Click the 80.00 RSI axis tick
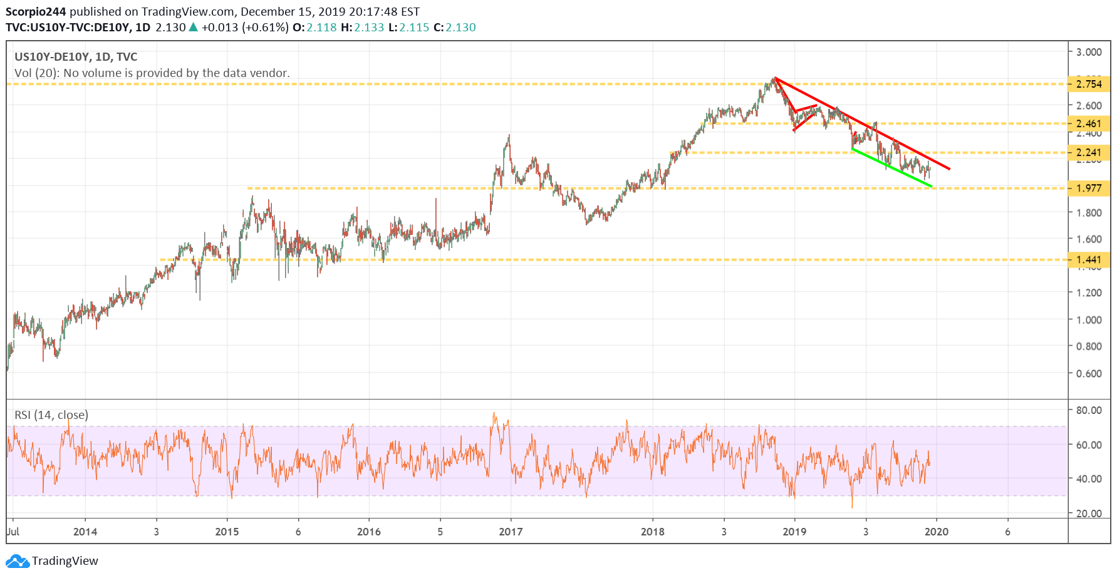1117x578 pixels. point(1089,410)
